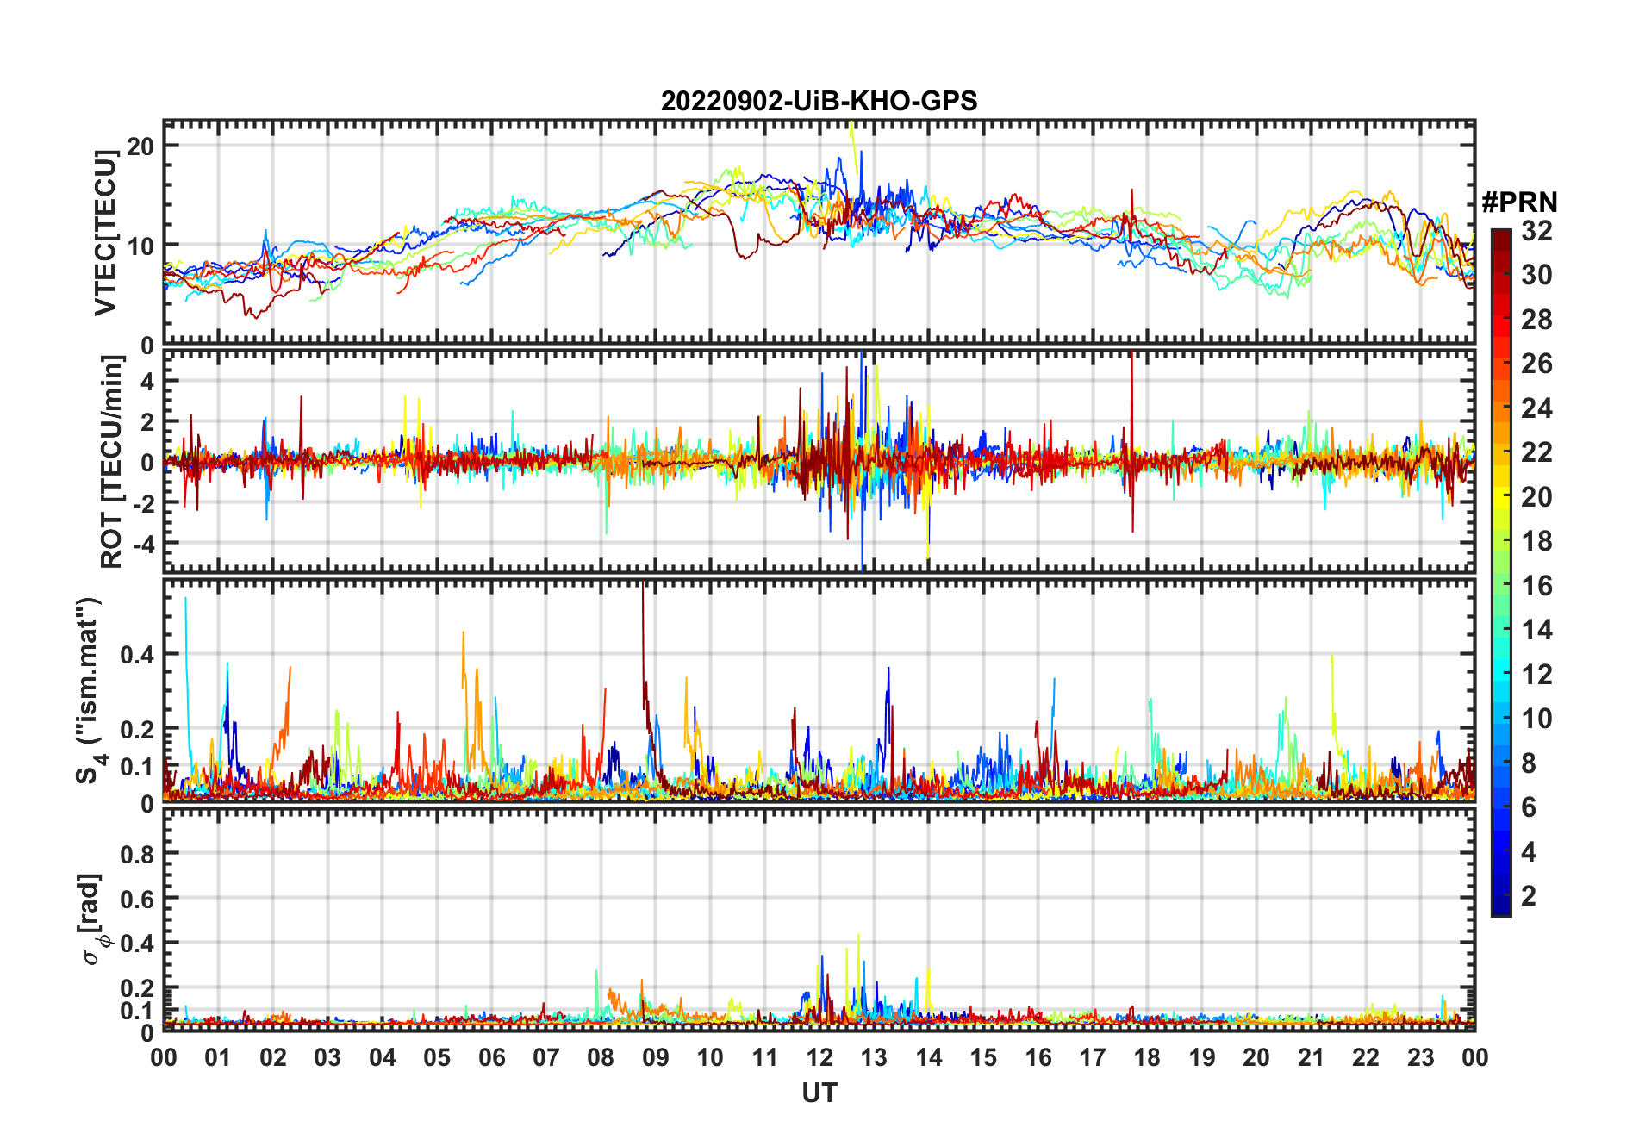Viewport: 1639px width, 1146px height.
Task: Click sigma phi y-axis tick label 0.8
Action: (x=137, y=854)
